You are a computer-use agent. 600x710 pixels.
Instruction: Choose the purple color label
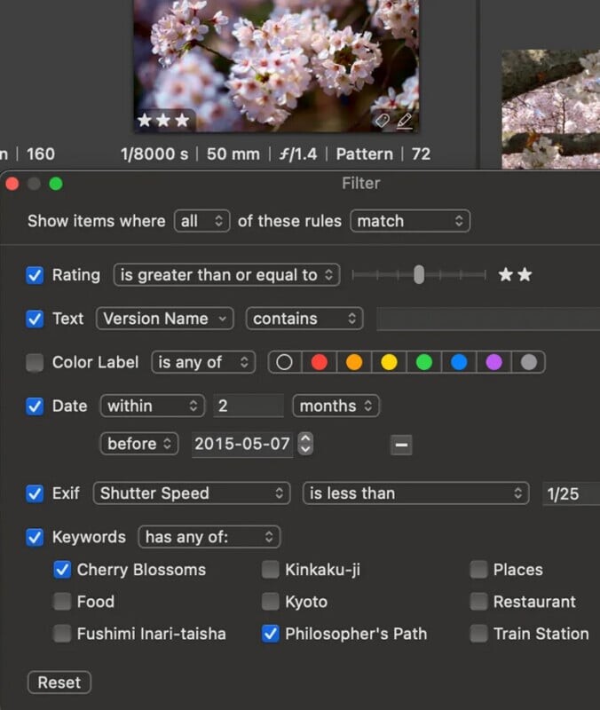(x=494, y=362)
